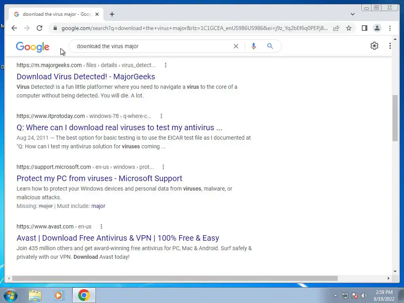
Task: Click the Chrome taskbar icon
Action: click(84, 295)
